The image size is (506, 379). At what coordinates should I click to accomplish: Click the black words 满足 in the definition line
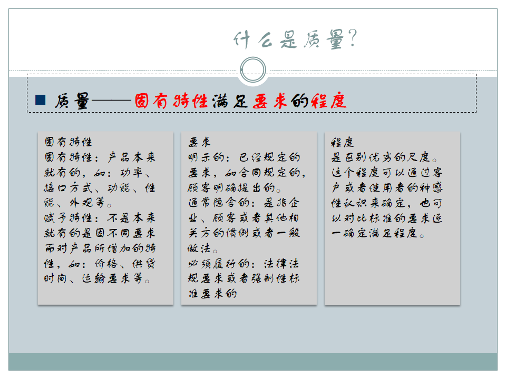tap(230, 101)
